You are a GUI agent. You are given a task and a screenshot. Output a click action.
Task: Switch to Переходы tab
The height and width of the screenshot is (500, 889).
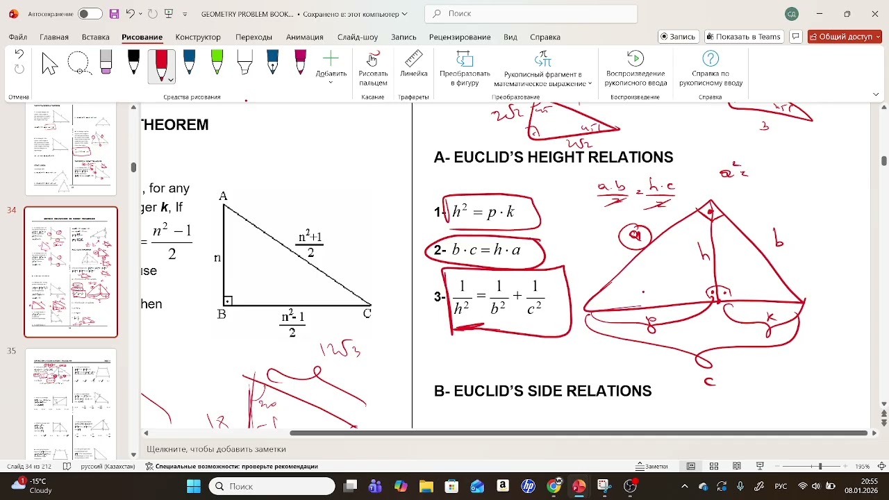pos(254,37)
